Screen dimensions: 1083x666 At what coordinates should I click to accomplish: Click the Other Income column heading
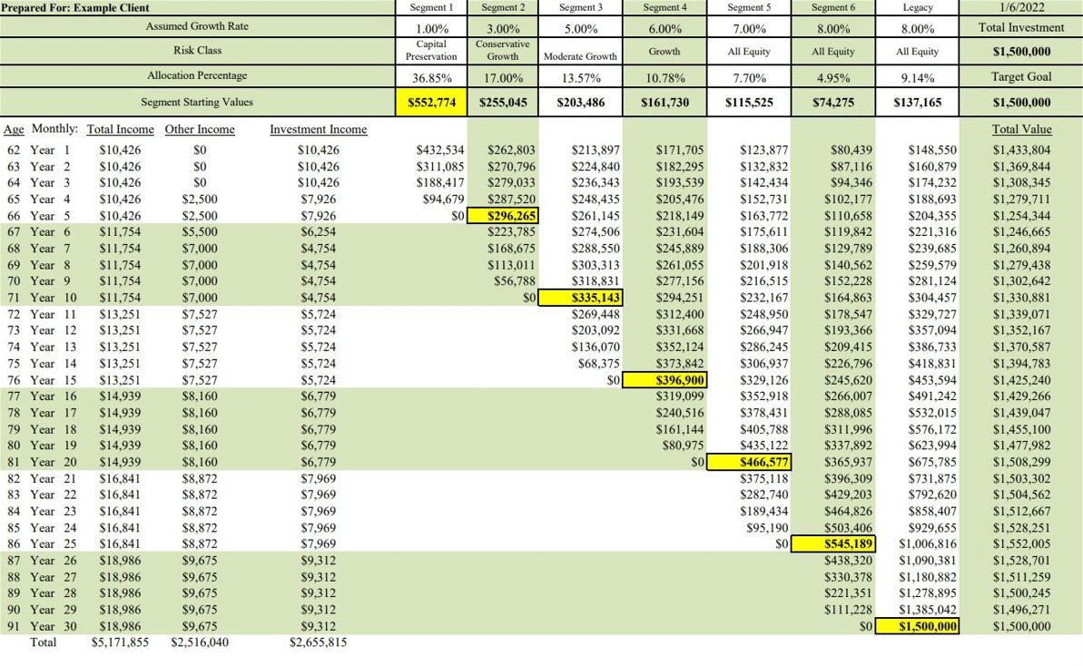200,129
